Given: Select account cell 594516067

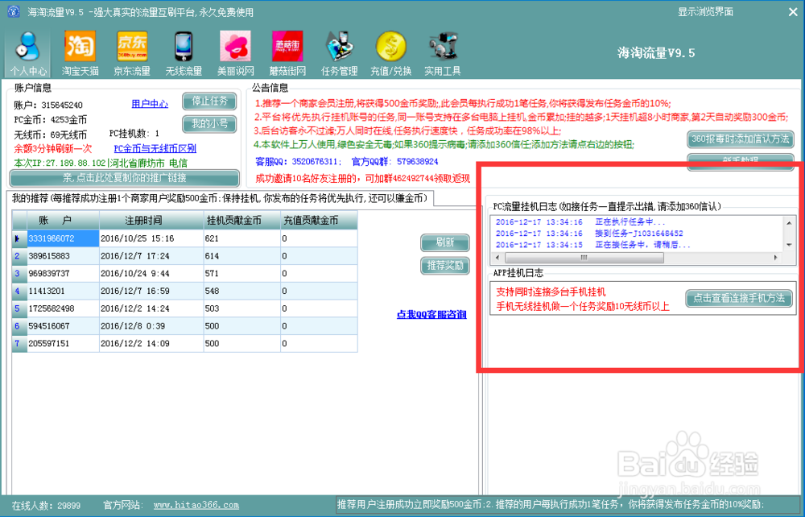Looking at the screenshot, I should point(63,325).
